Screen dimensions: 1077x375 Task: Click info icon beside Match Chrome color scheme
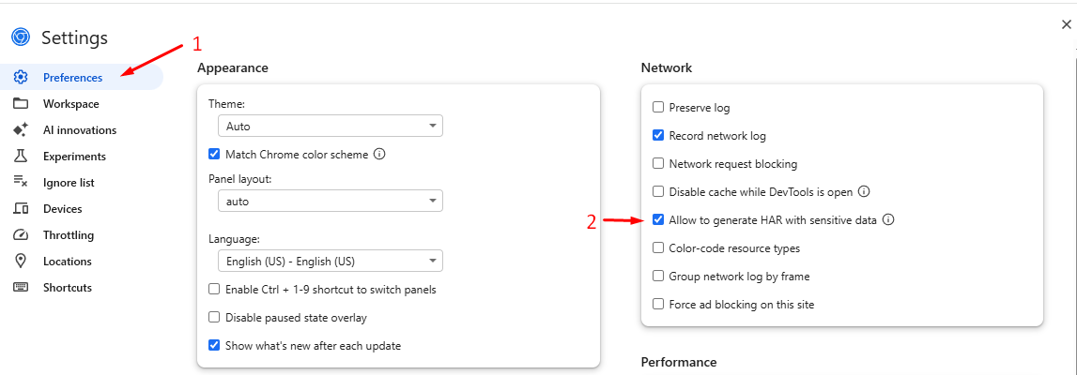pyautogui.click(x=380, y=155)
